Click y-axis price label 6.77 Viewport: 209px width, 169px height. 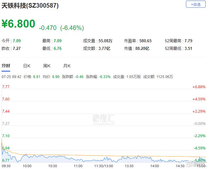click(x=6, y=160)
